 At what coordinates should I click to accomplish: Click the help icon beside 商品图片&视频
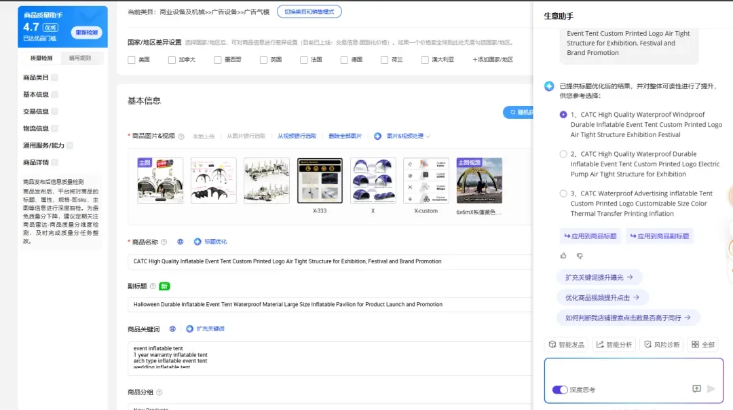point(181,136)
